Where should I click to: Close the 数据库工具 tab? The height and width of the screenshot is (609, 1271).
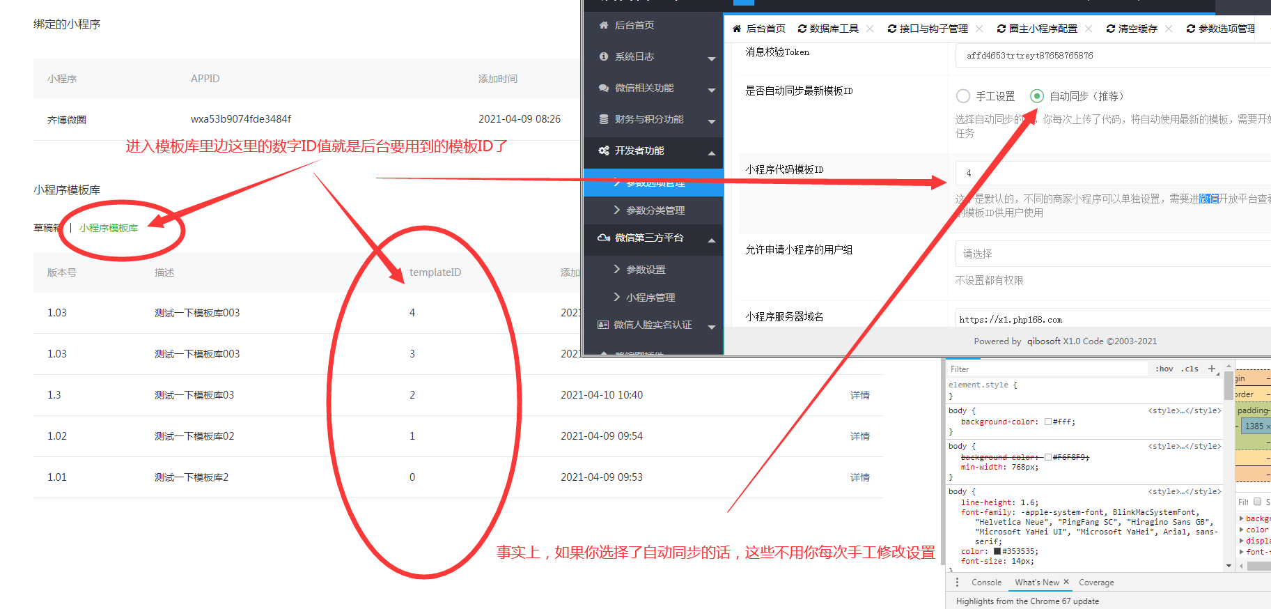coord(870,29)
